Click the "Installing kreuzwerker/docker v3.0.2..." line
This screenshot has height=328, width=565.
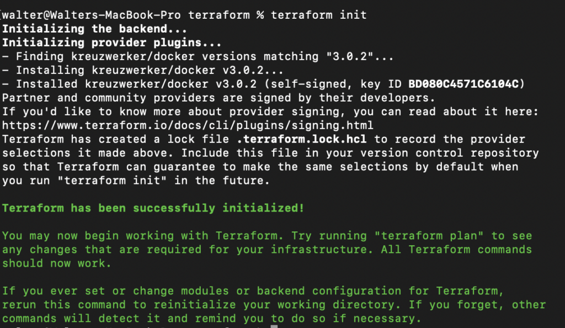click(x=143, y=70)
